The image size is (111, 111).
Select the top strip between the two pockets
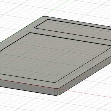click(x=70, y=37)
